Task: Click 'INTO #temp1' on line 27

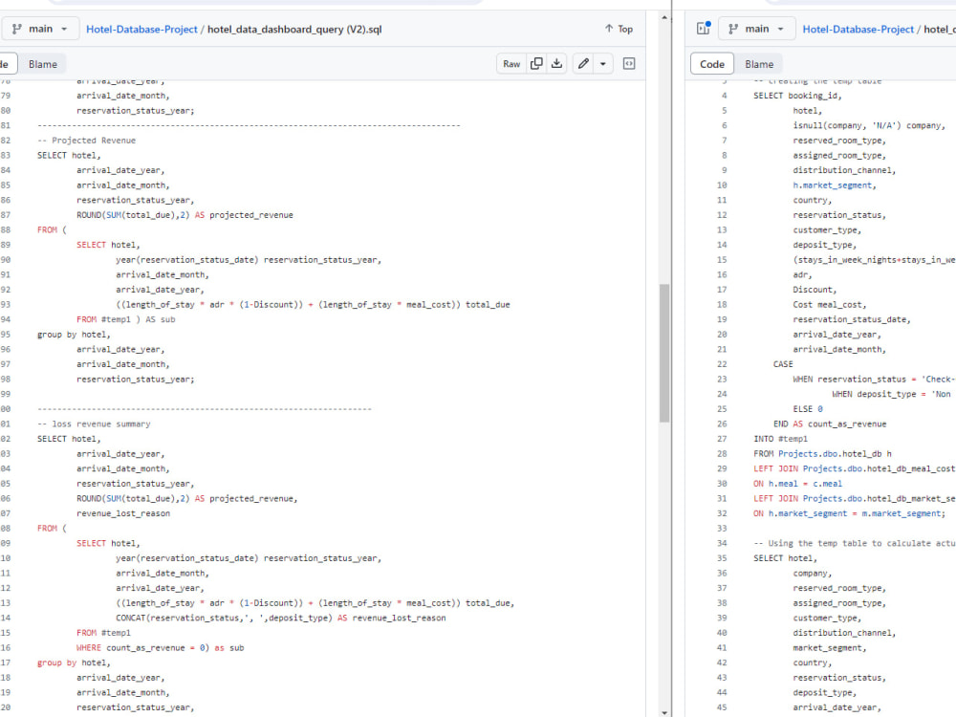Action: (x=780, y=439)
